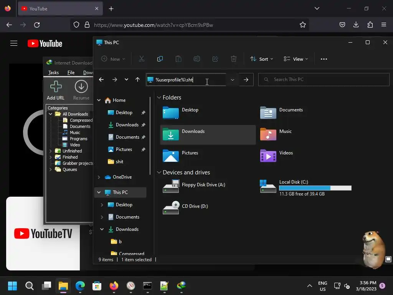Screen dimensions: 393x295
Task: Expand OneDrive in navigation pane
Action: coord(99,177)
